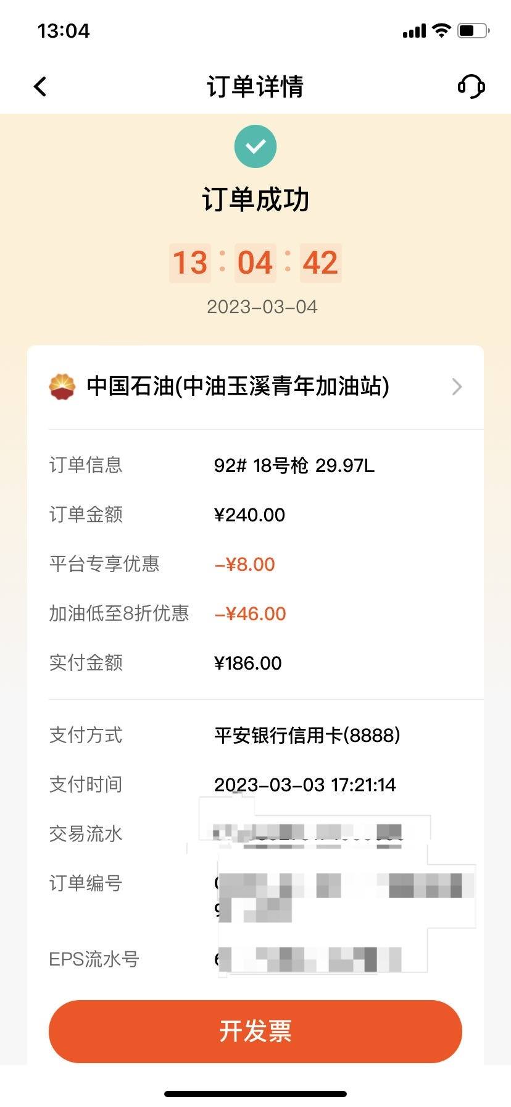The height and width of the screenshot is (1107, 511).
Task: Select the order amount ¥240.00
Action: pos(249,515)
